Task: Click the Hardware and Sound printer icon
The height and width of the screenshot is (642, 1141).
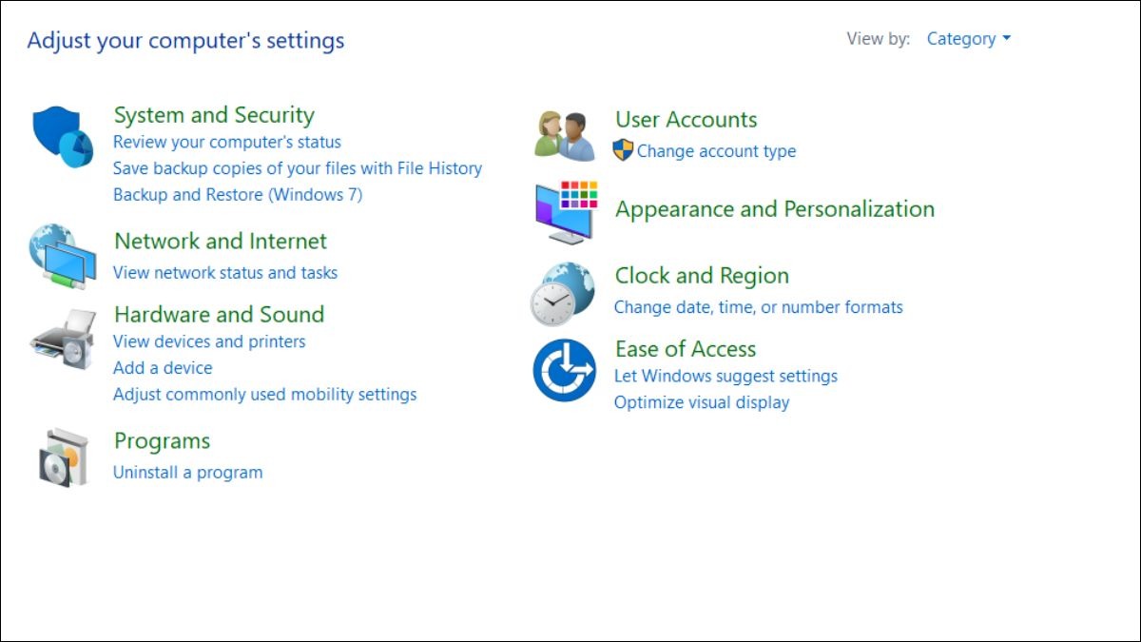Action: click(63, 340)
